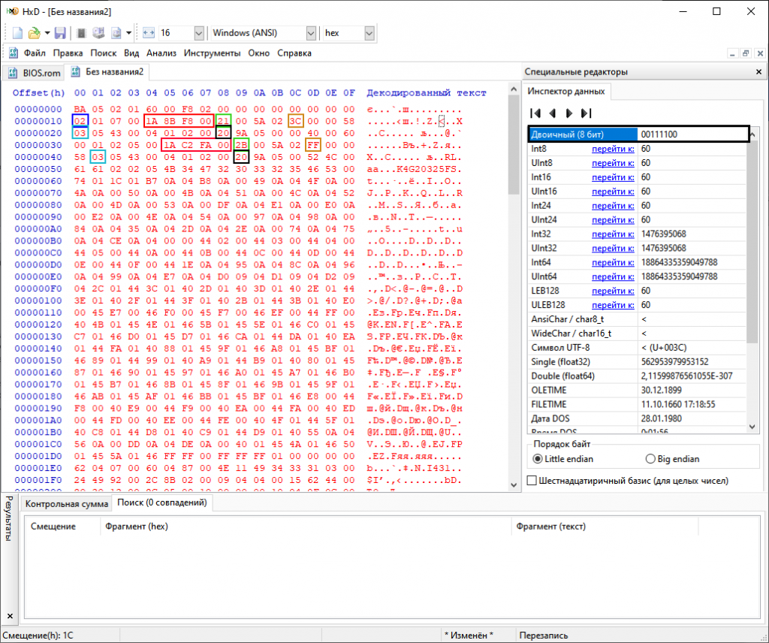769x643 pixels.
Task: Select the Поиск (0 совпадений) tab
Action: [x=162, y=503]
